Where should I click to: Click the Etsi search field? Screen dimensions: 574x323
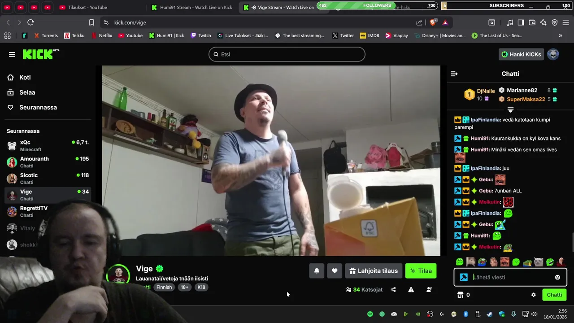coord(287,54)
